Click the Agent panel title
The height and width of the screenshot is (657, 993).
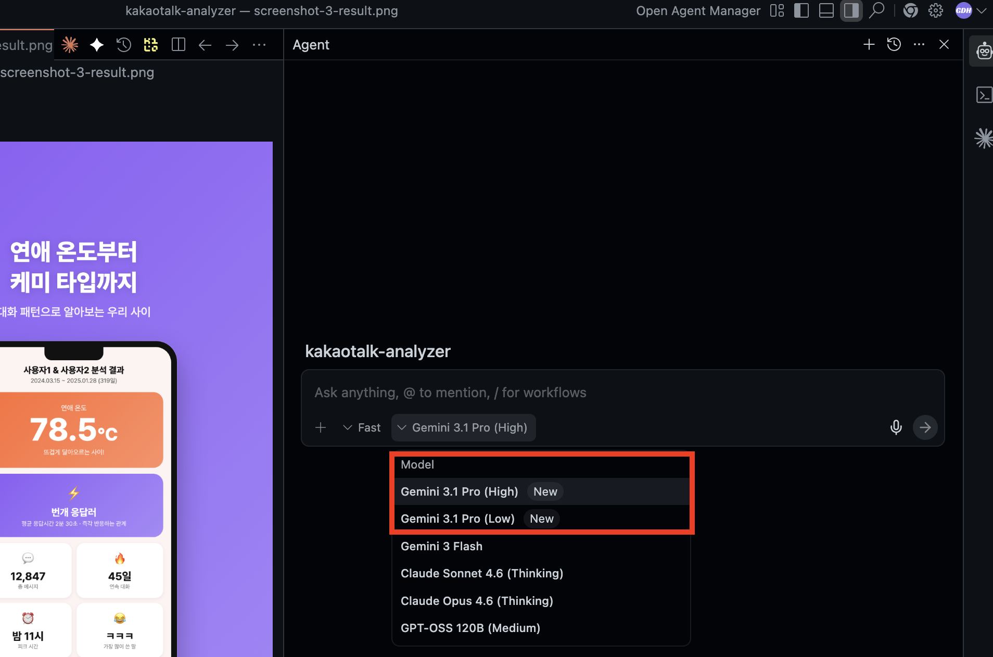[311, 45]
